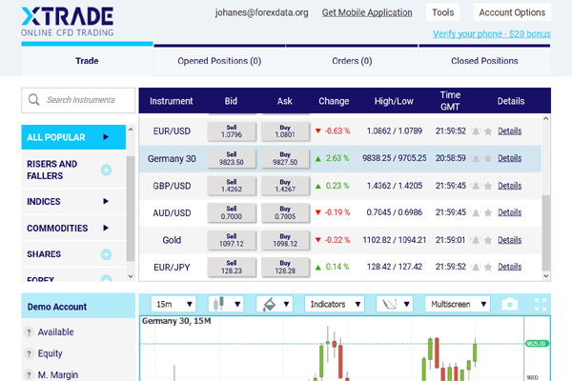Sell GBP/USD at 1.4262
This screenshot has height=381, width=572.
click(232, 186)
